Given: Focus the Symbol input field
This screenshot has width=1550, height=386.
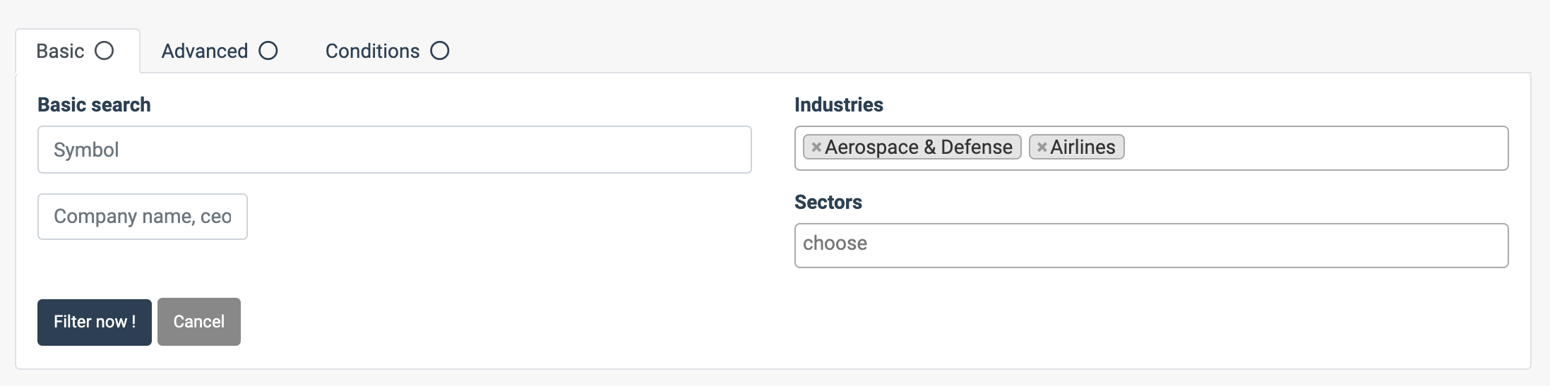Looking at the screenshot, I should point(394,150).
